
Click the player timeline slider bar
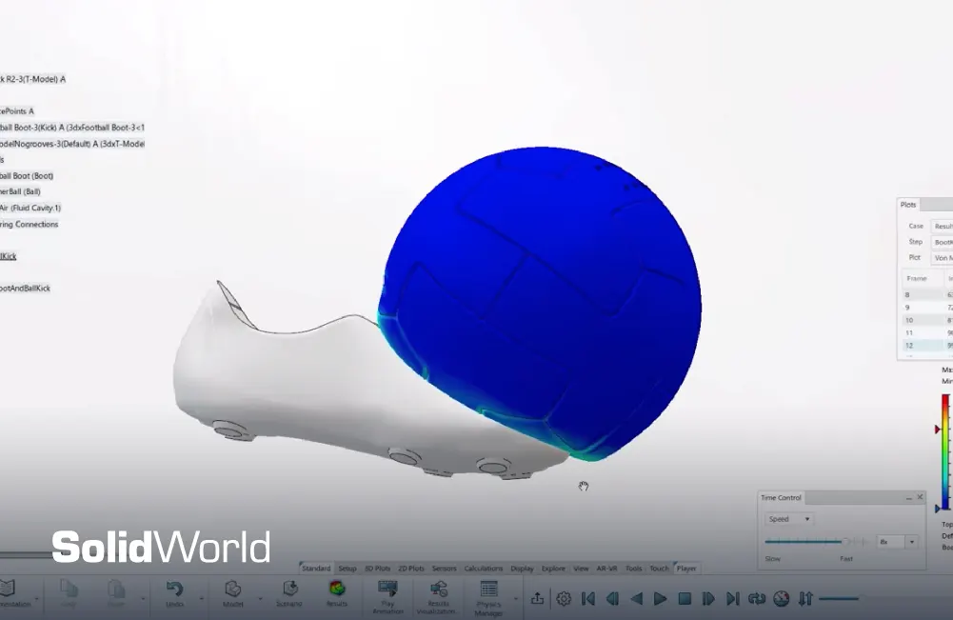[840, 599]
